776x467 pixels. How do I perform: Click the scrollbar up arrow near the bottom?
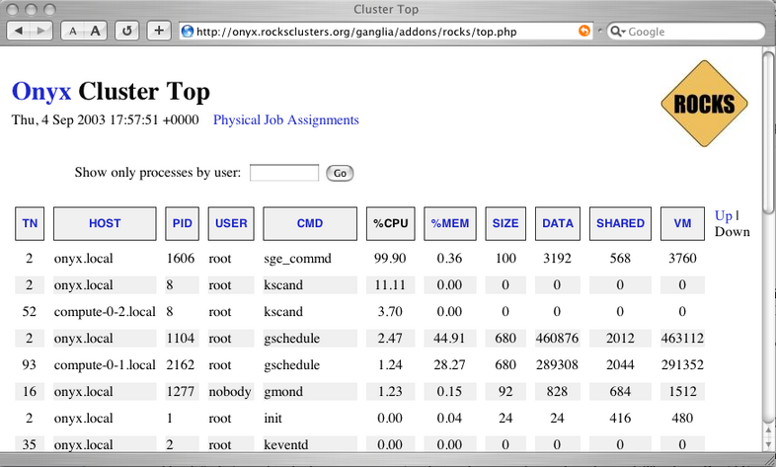pos(768,430)
